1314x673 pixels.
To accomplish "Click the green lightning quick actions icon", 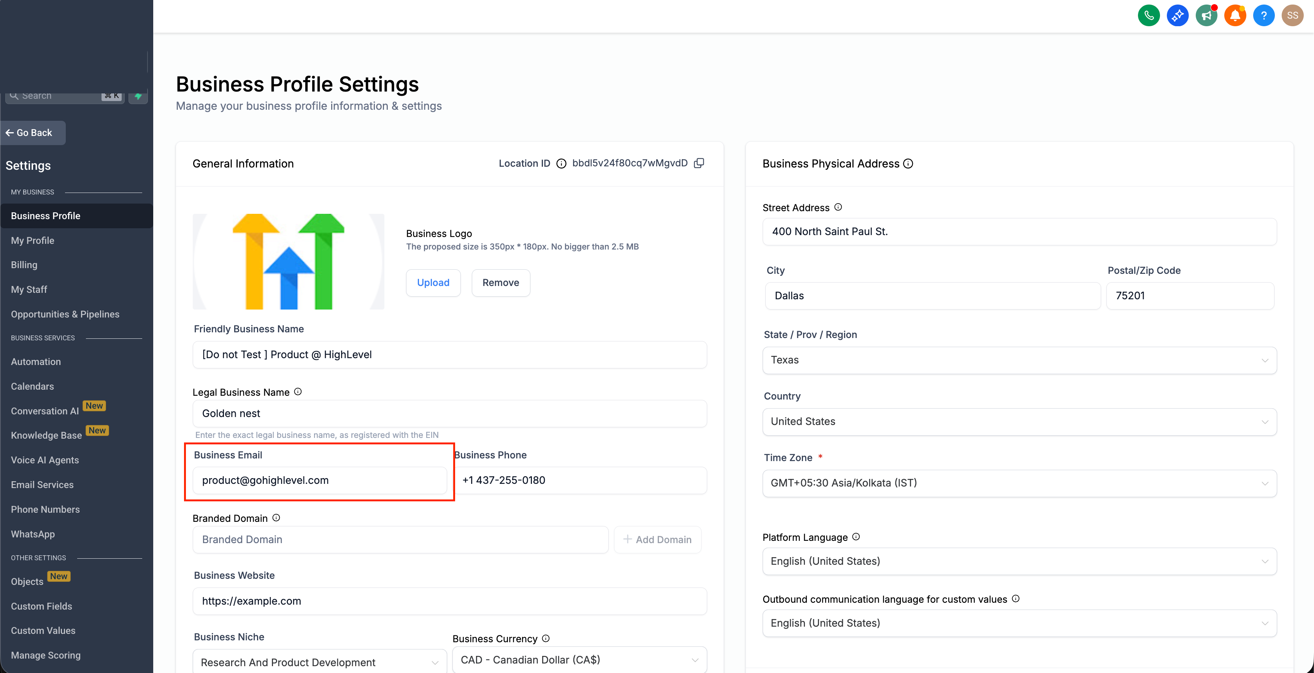I will click(138, 96).
